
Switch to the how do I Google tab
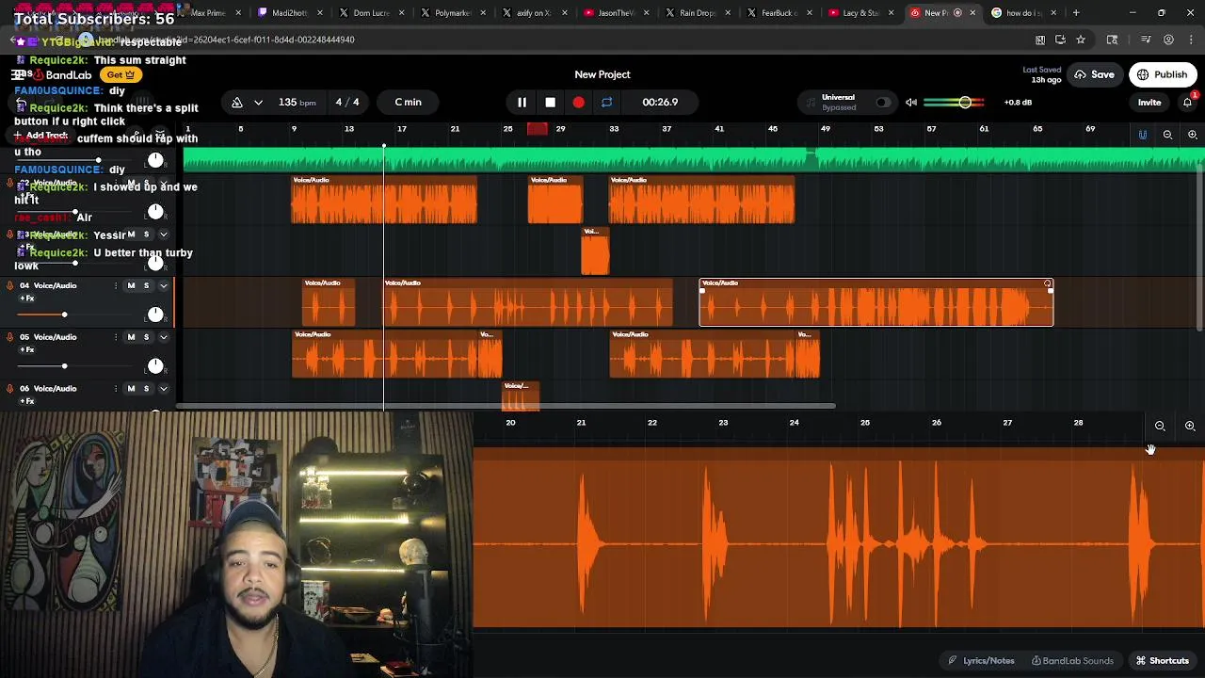pos(1024,12)
